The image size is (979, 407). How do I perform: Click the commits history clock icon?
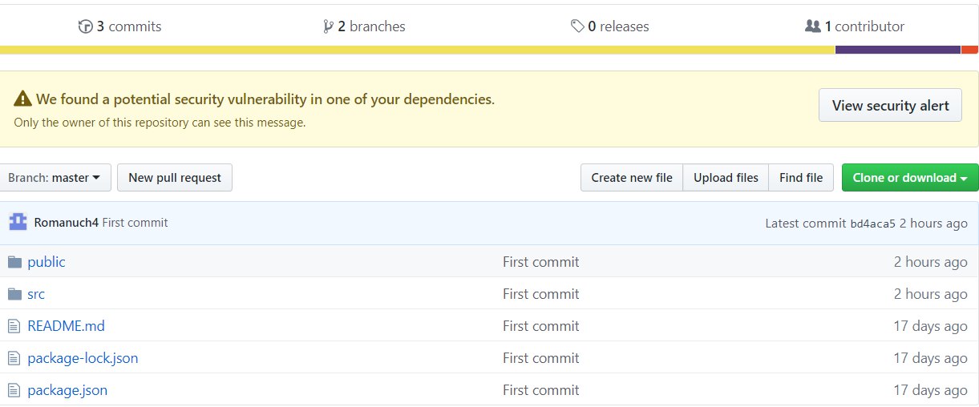[x=86, y=26]
